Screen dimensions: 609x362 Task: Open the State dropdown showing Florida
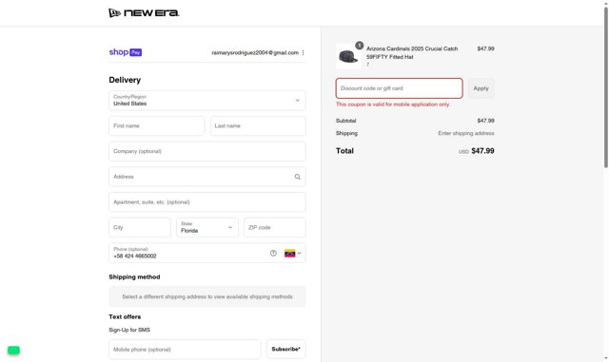(207, 227)
